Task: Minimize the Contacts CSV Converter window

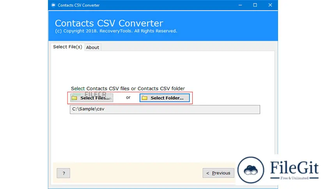Action: [x=240, y=5]
